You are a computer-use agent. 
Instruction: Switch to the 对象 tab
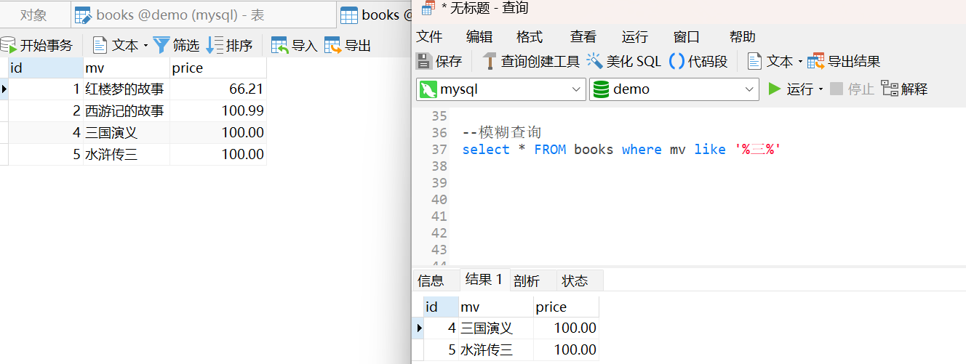point(33,15)
